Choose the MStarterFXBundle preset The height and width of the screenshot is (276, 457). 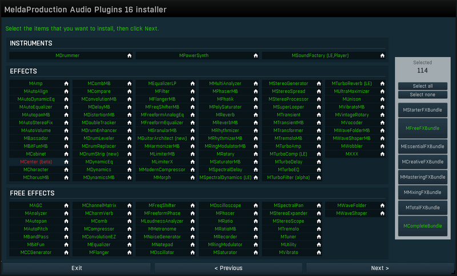click(x=423, y=110)
